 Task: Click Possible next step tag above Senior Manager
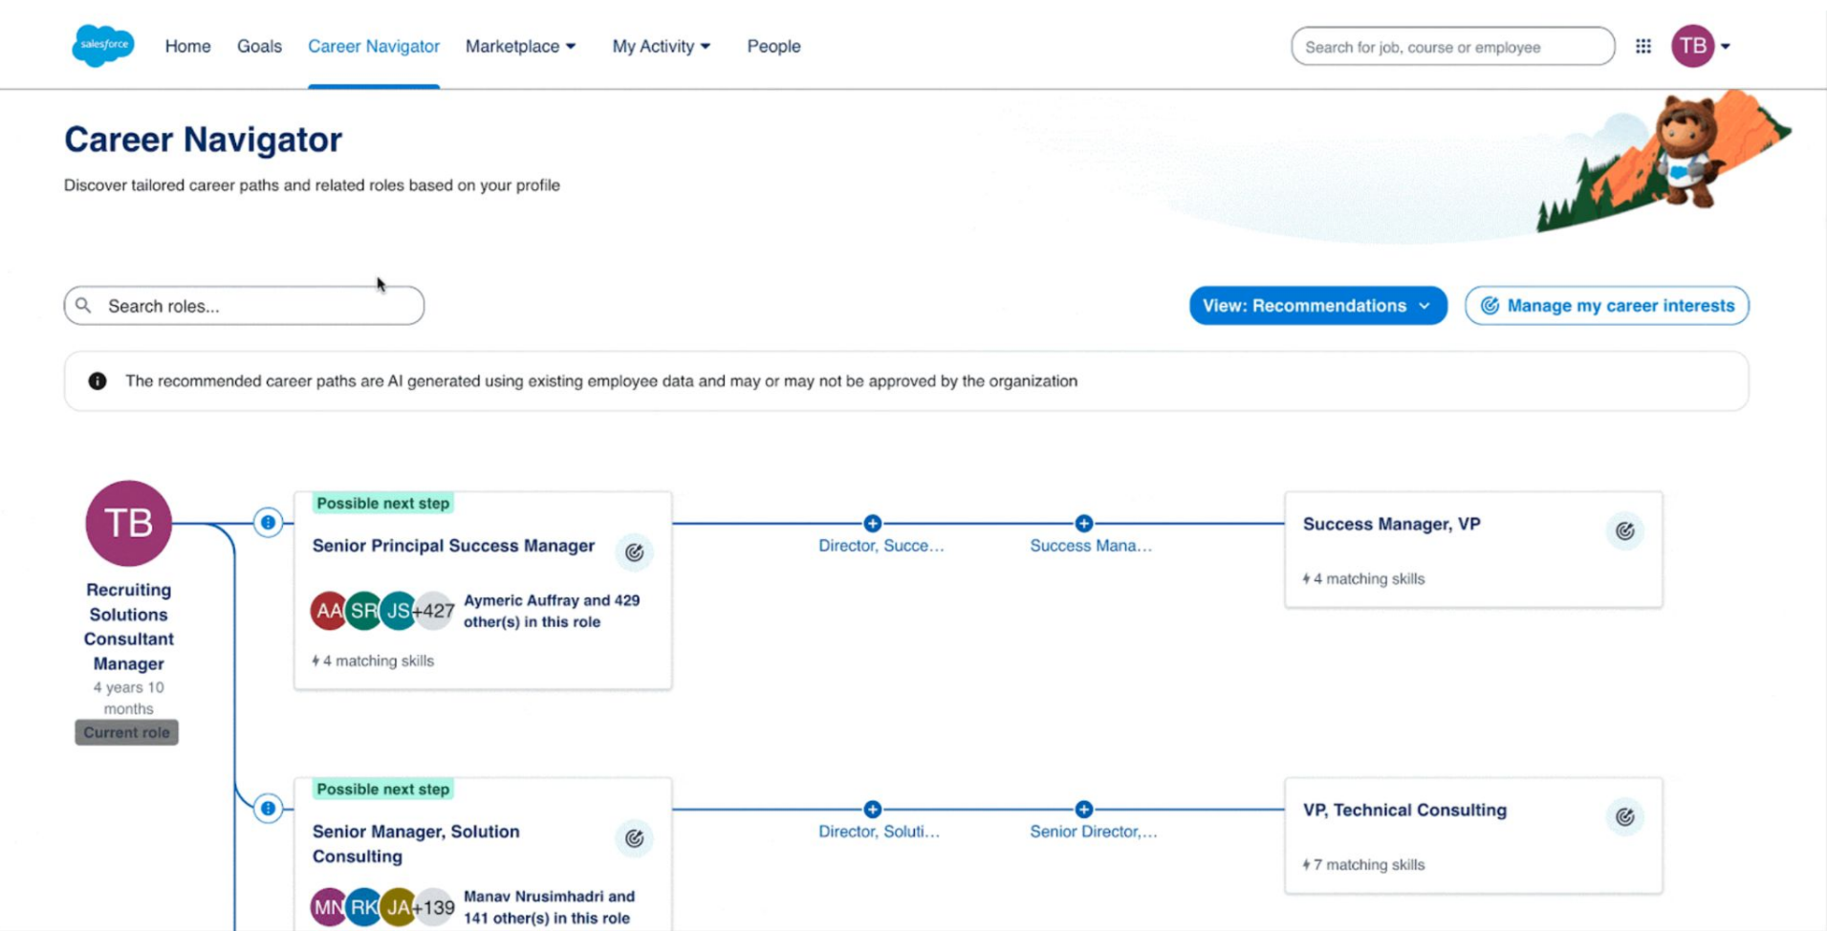point(382,788)
